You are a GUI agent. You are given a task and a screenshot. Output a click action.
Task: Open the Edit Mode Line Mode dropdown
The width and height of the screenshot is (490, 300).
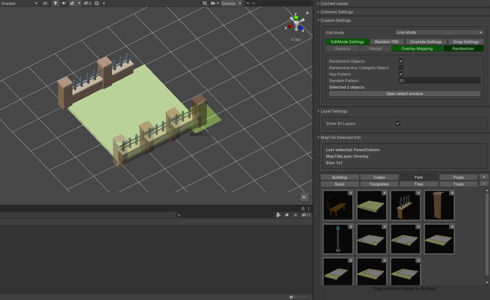point(440,32)
